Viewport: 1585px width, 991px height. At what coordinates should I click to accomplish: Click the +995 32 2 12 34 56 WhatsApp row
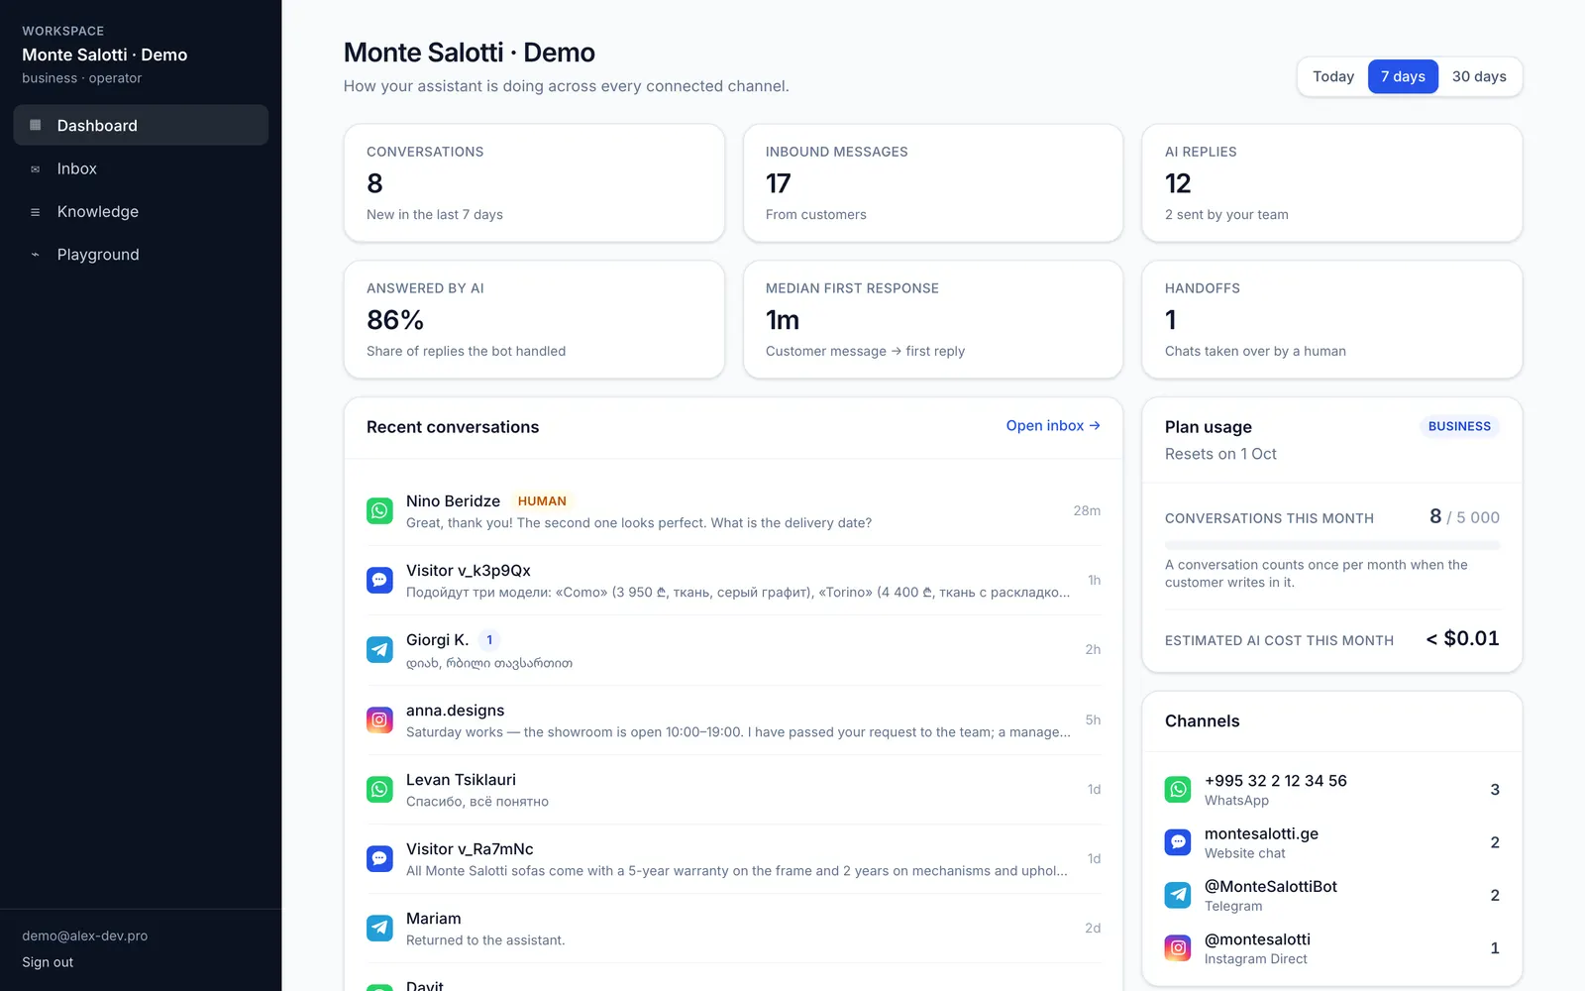tap(1332, 790)
